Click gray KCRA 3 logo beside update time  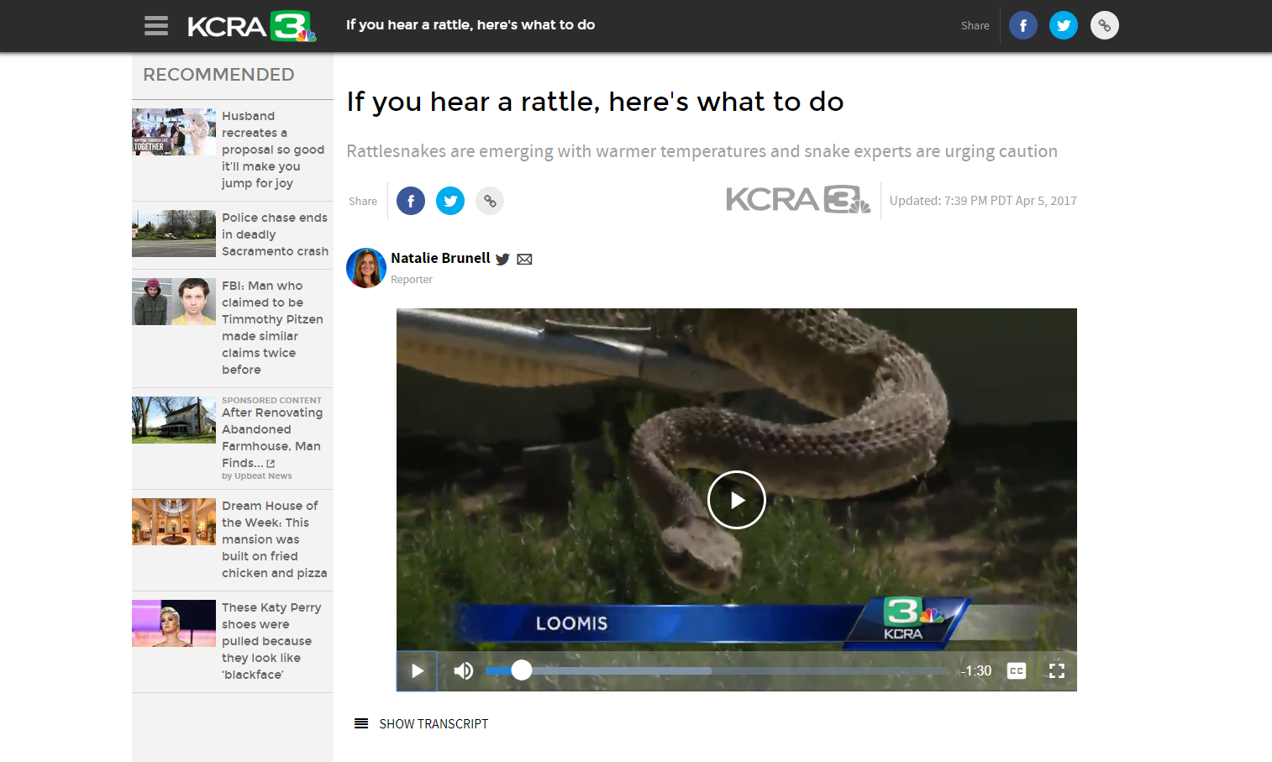pos(798,200)
